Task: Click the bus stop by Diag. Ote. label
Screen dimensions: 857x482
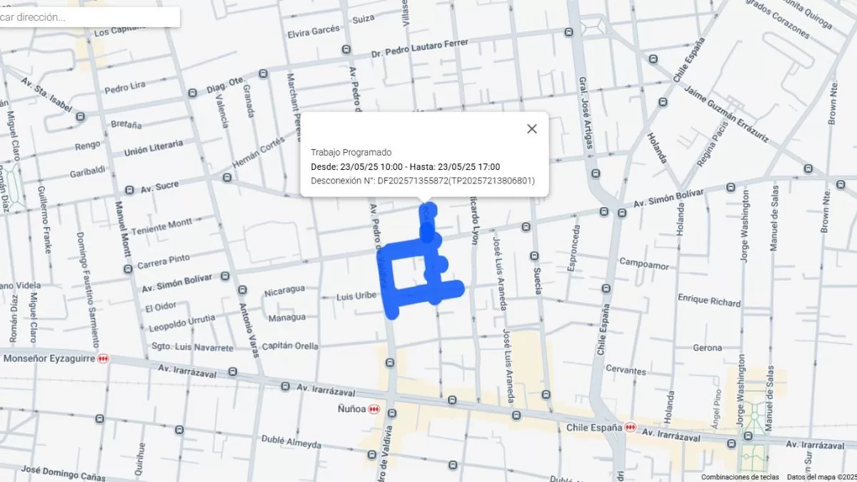Action: [263, 74]
